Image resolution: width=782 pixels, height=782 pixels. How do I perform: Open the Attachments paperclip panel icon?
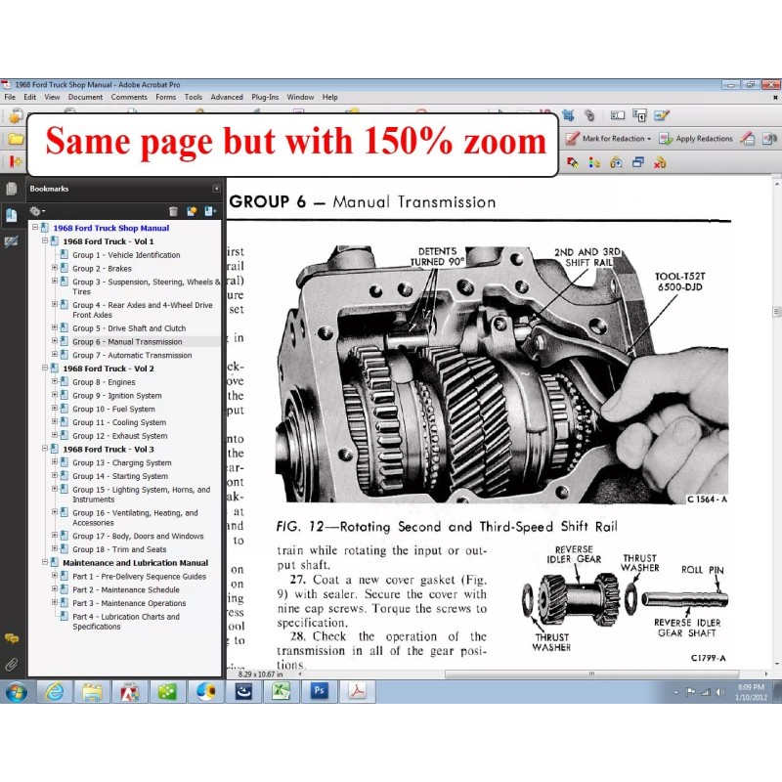point(12,664)
